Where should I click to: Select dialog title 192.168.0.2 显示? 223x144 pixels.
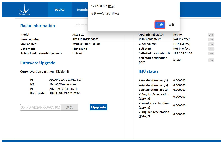[x=103, y=6]
